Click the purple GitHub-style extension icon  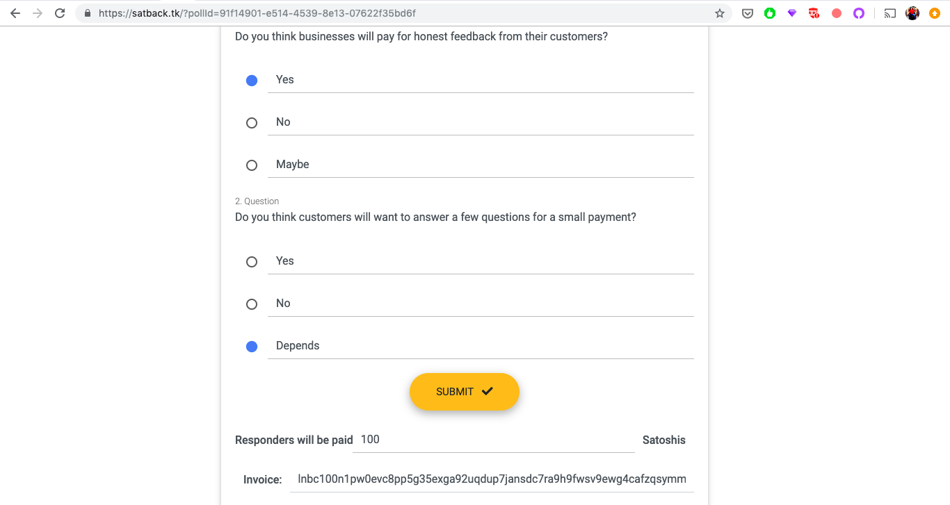pos(859,13)
